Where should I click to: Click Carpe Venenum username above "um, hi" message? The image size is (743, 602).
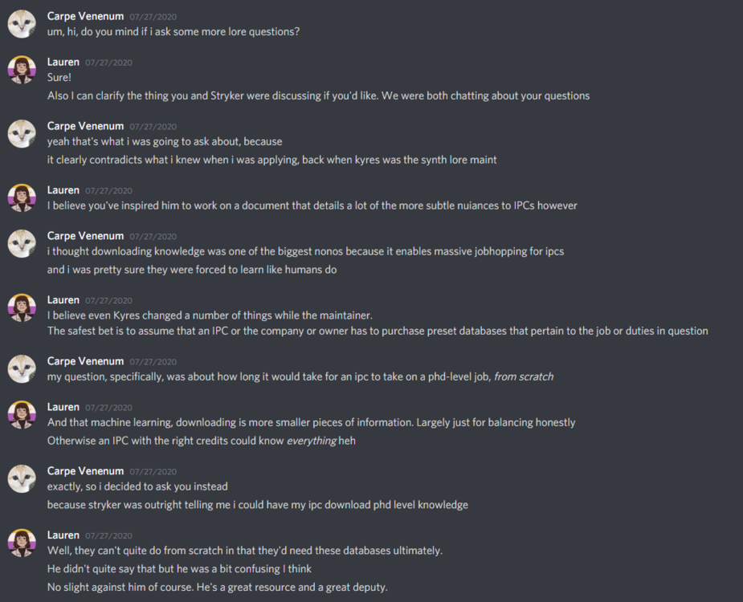point(85,16)
